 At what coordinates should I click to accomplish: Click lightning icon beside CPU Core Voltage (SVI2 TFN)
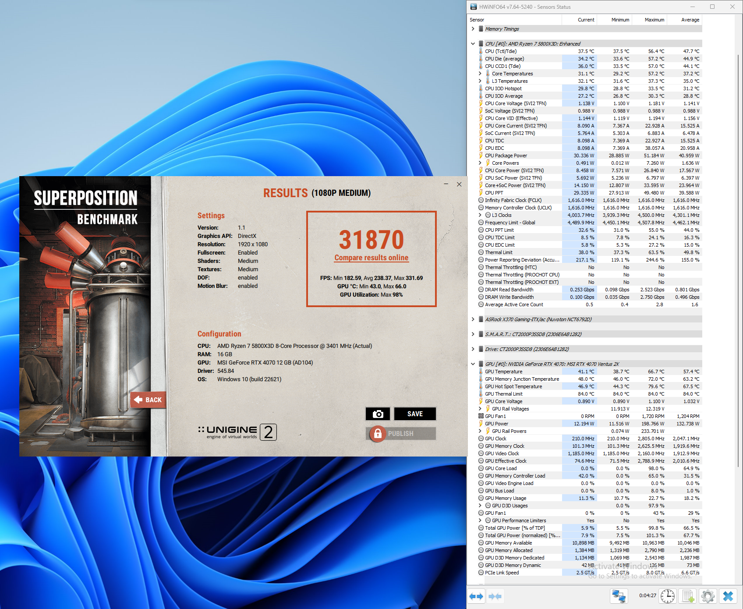[x=481, y=103]
